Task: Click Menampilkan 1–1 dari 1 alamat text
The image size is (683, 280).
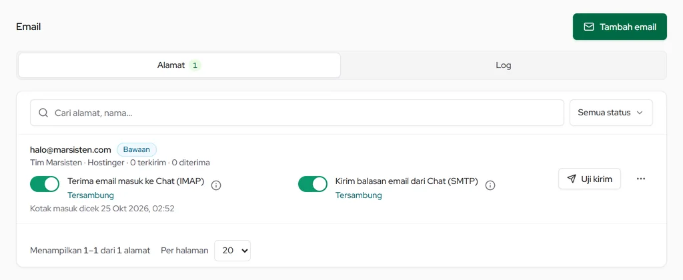Action: click(90, 251)
